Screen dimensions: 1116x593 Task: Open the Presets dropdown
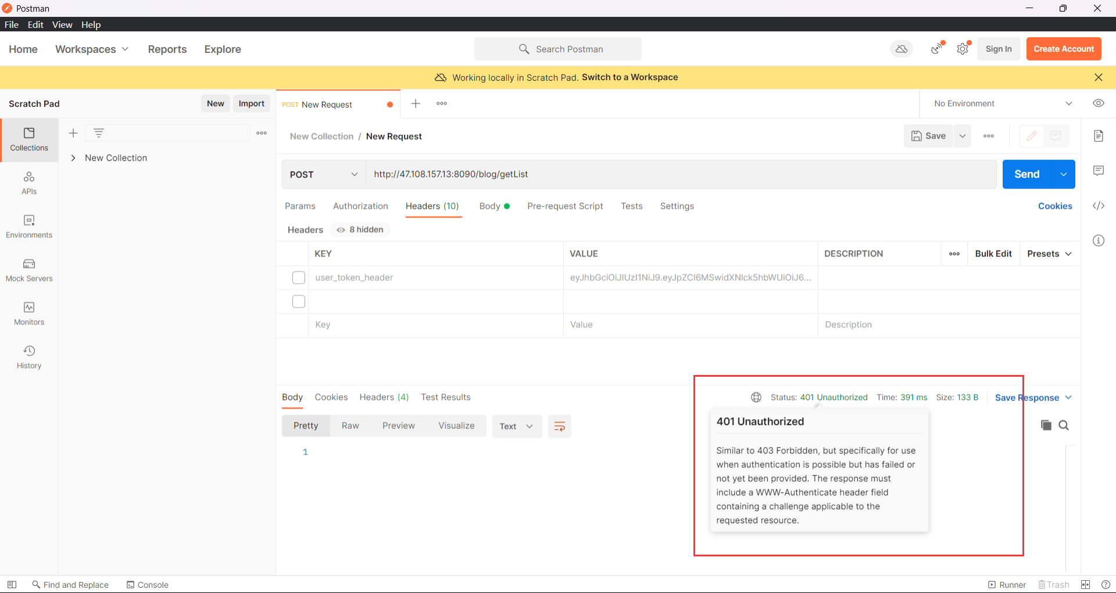point(1050,254)
